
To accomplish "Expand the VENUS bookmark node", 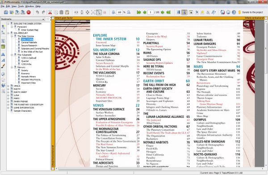I will point(8,86).
